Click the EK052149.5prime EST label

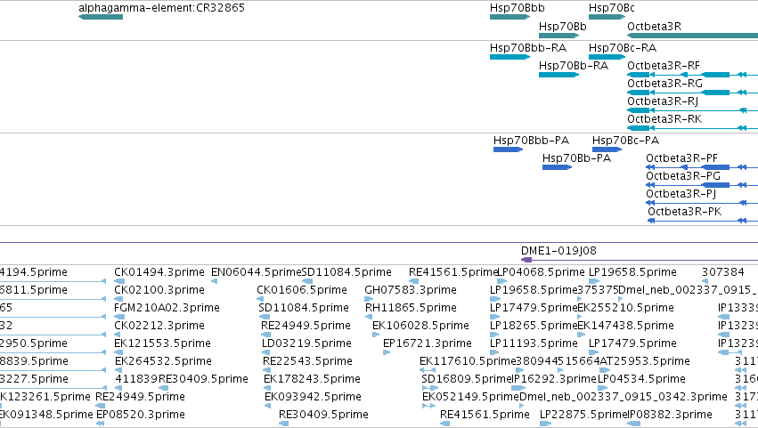point(471,397)
